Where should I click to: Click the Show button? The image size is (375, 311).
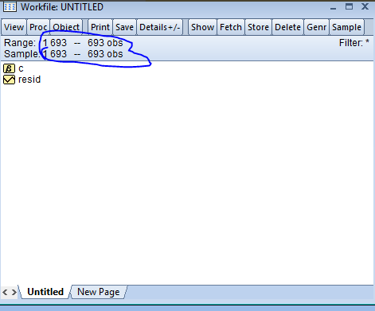202,27
